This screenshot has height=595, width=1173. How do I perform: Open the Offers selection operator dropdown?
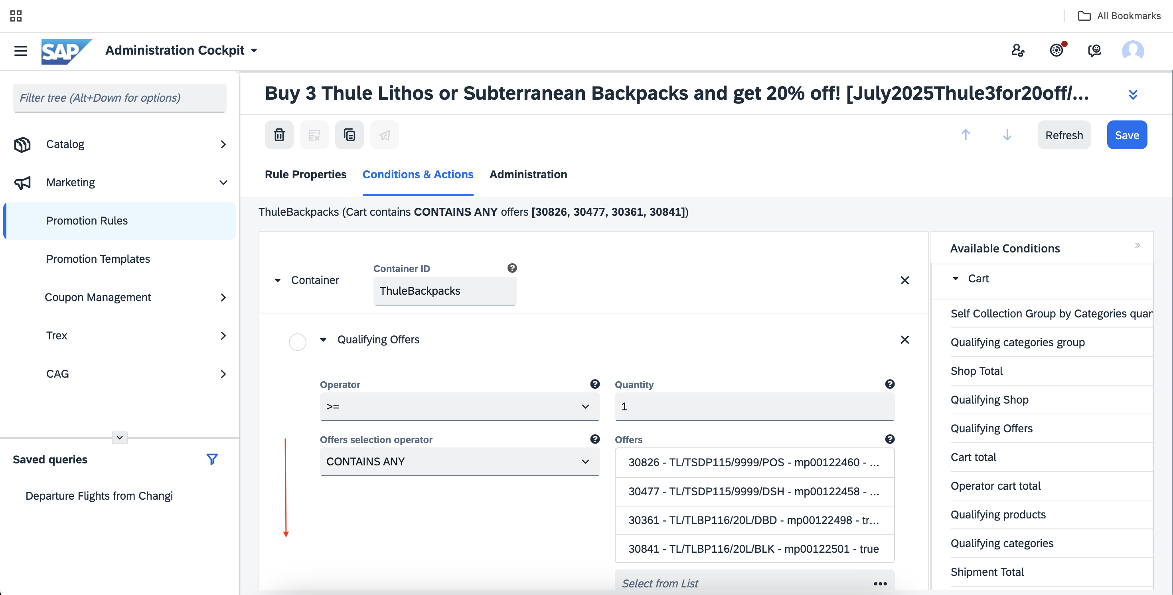[460, 462]
